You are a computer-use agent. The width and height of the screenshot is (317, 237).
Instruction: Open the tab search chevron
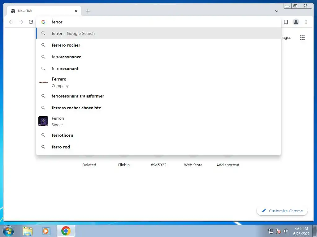[276, 11]
